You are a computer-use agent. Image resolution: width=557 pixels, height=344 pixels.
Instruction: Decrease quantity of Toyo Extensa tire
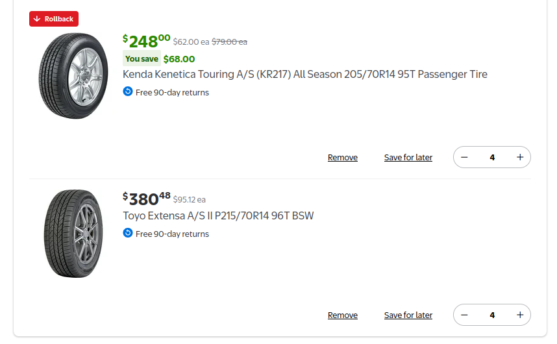coord(464,315)
